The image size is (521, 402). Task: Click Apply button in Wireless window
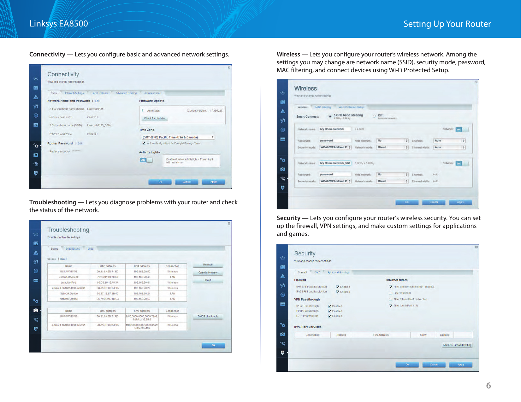point(460,202)
